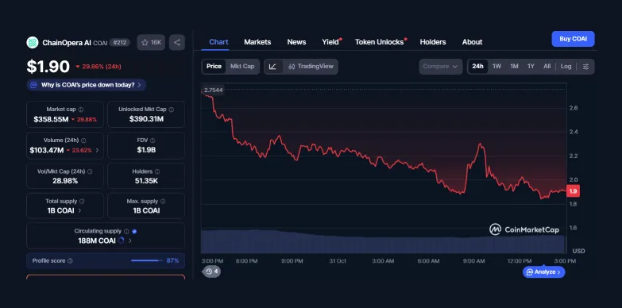
Task: Open TradingView candlestick chart
Action: 311,67
